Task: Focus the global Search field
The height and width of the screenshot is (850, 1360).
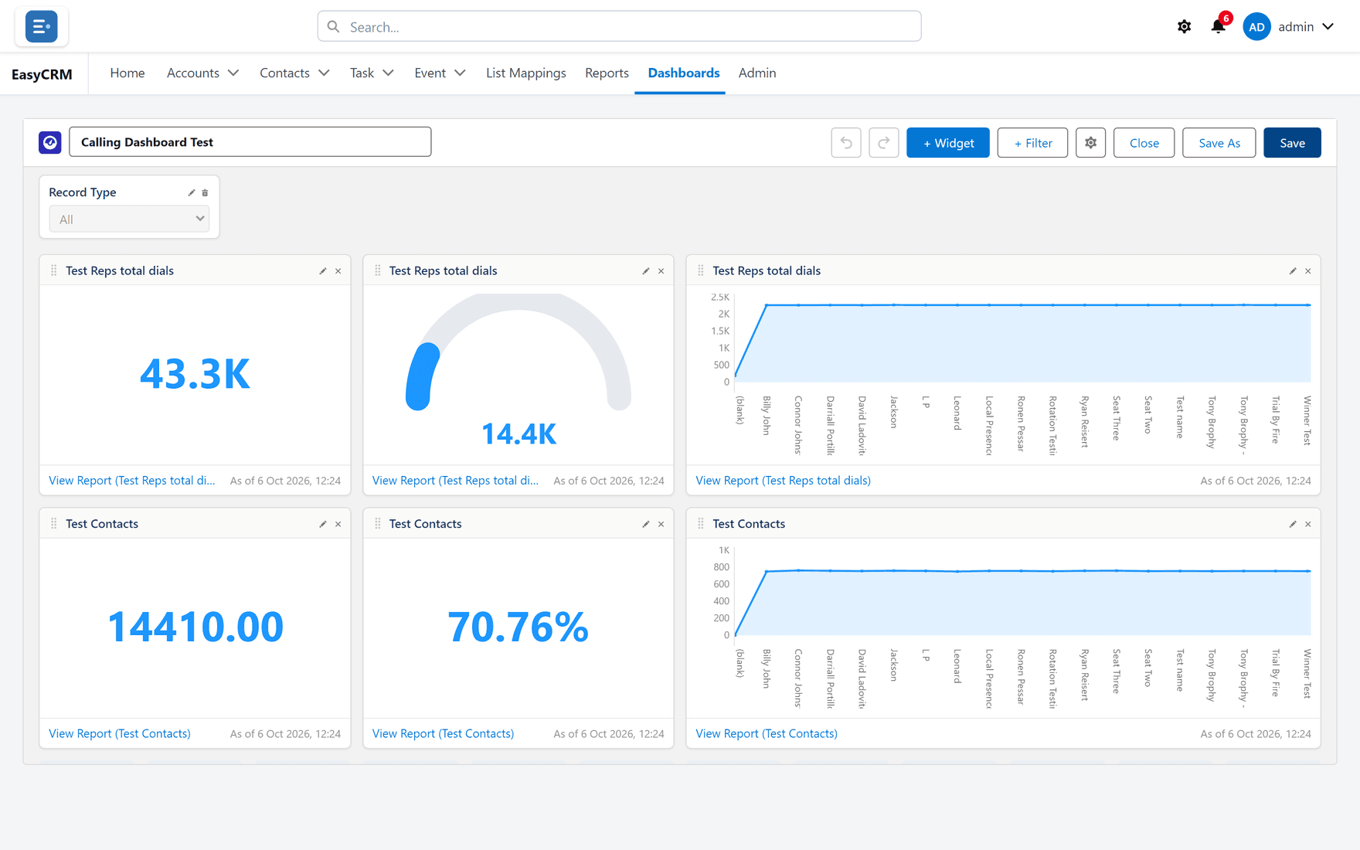Action: [619, 26]
